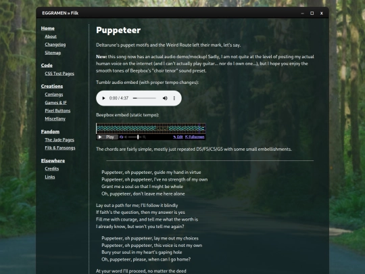This screenshot has height=274, width=365.
Task: Open the Fandom section link
Action: pyautogui.click(x=50, y=132)
